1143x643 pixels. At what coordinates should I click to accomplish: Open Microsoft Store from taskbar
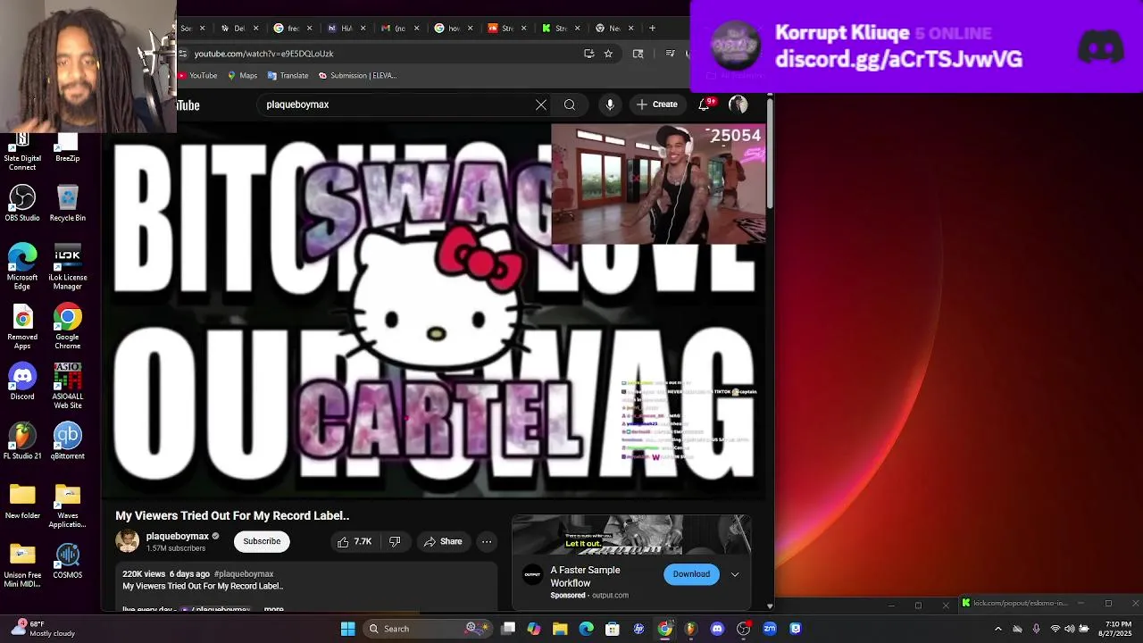pyautogui.click(x=613, y=629)
